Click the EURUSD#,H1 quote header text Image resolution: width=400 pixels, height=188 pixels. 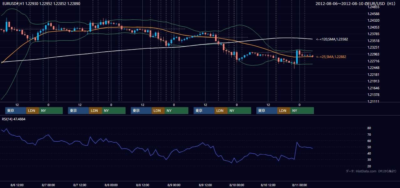click(41, 3)
